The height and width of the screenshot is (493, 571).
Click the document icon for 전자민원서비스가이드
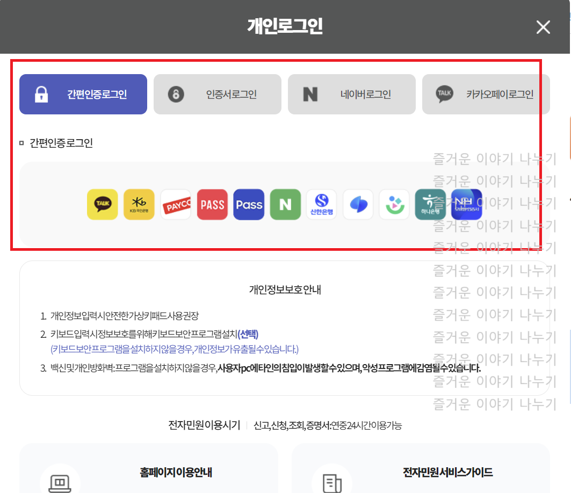click(x=332, y=483)
